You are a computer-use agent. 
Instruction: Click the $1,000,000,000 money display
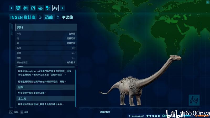pyautogui.click(x=136, y=116)
